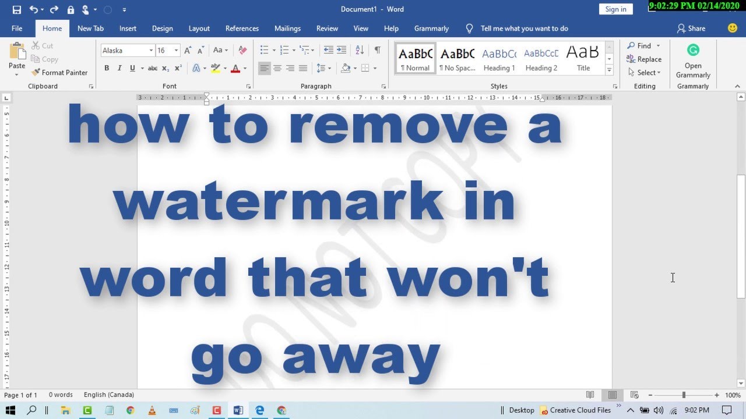Switch to Web Layout view
Viewport: 746px width, 419px height.
(x=635, y=395)
